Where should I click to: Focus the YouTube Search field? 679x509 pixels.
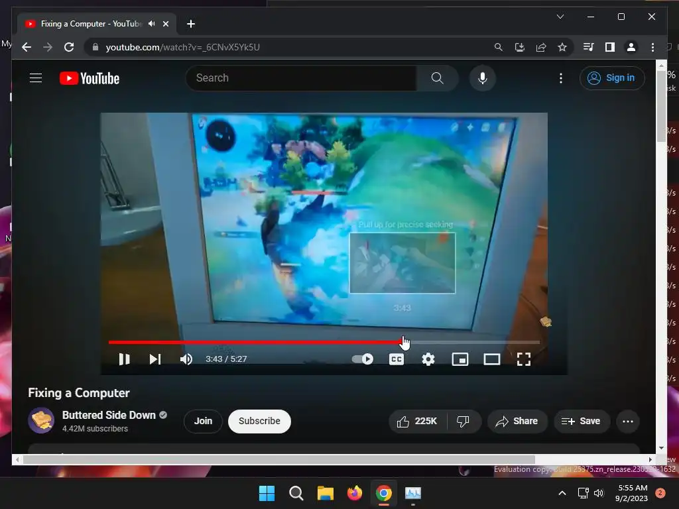point(301,78)
